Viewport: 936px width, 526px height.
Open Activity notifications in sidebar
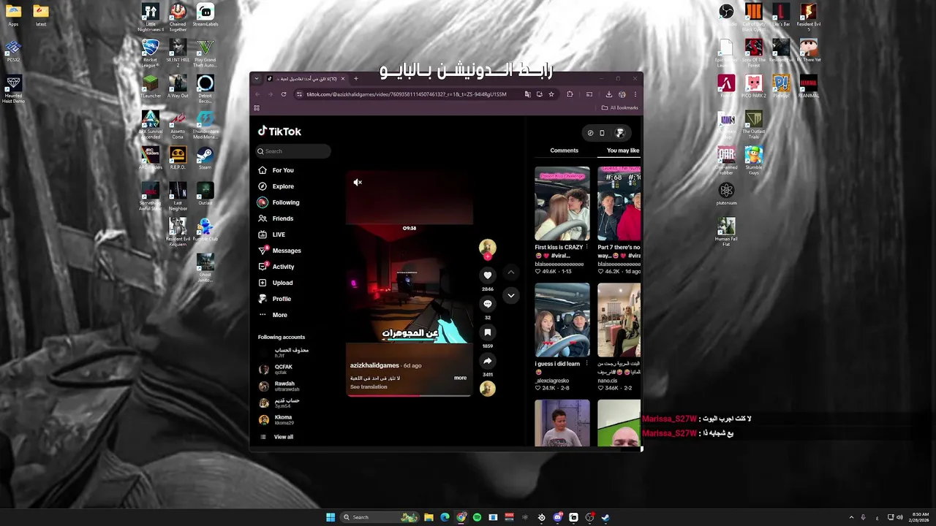(283, 267)
